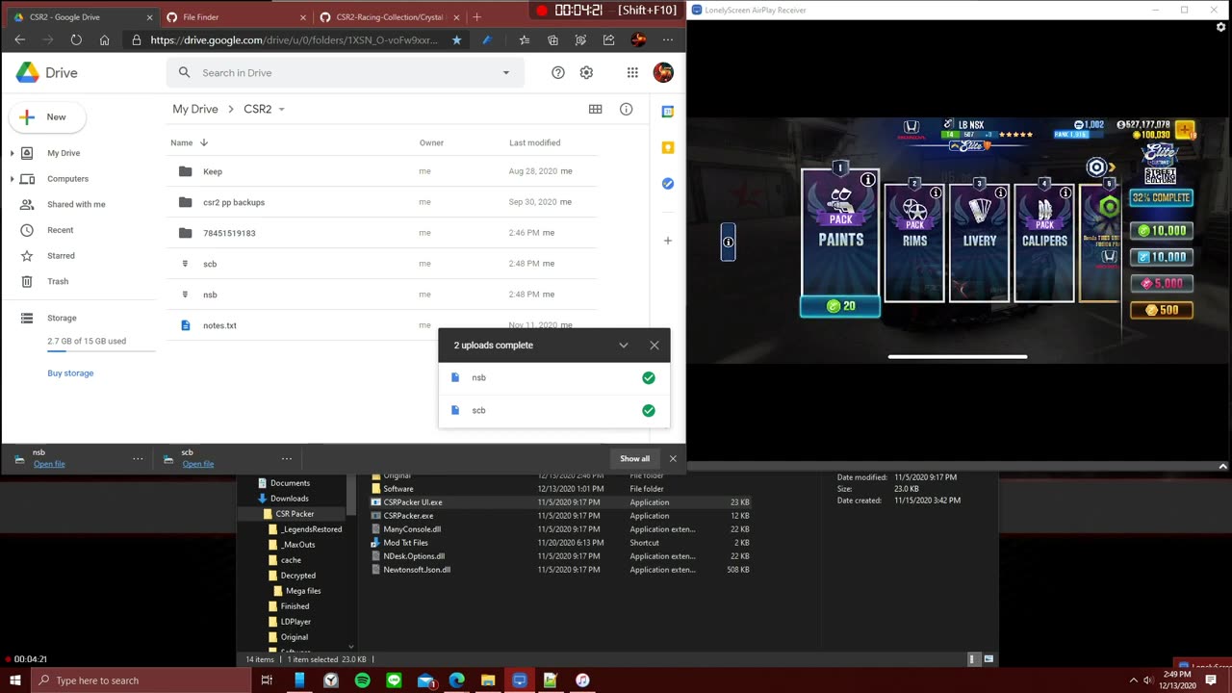Click the New button in Drive

click(47, 117)
